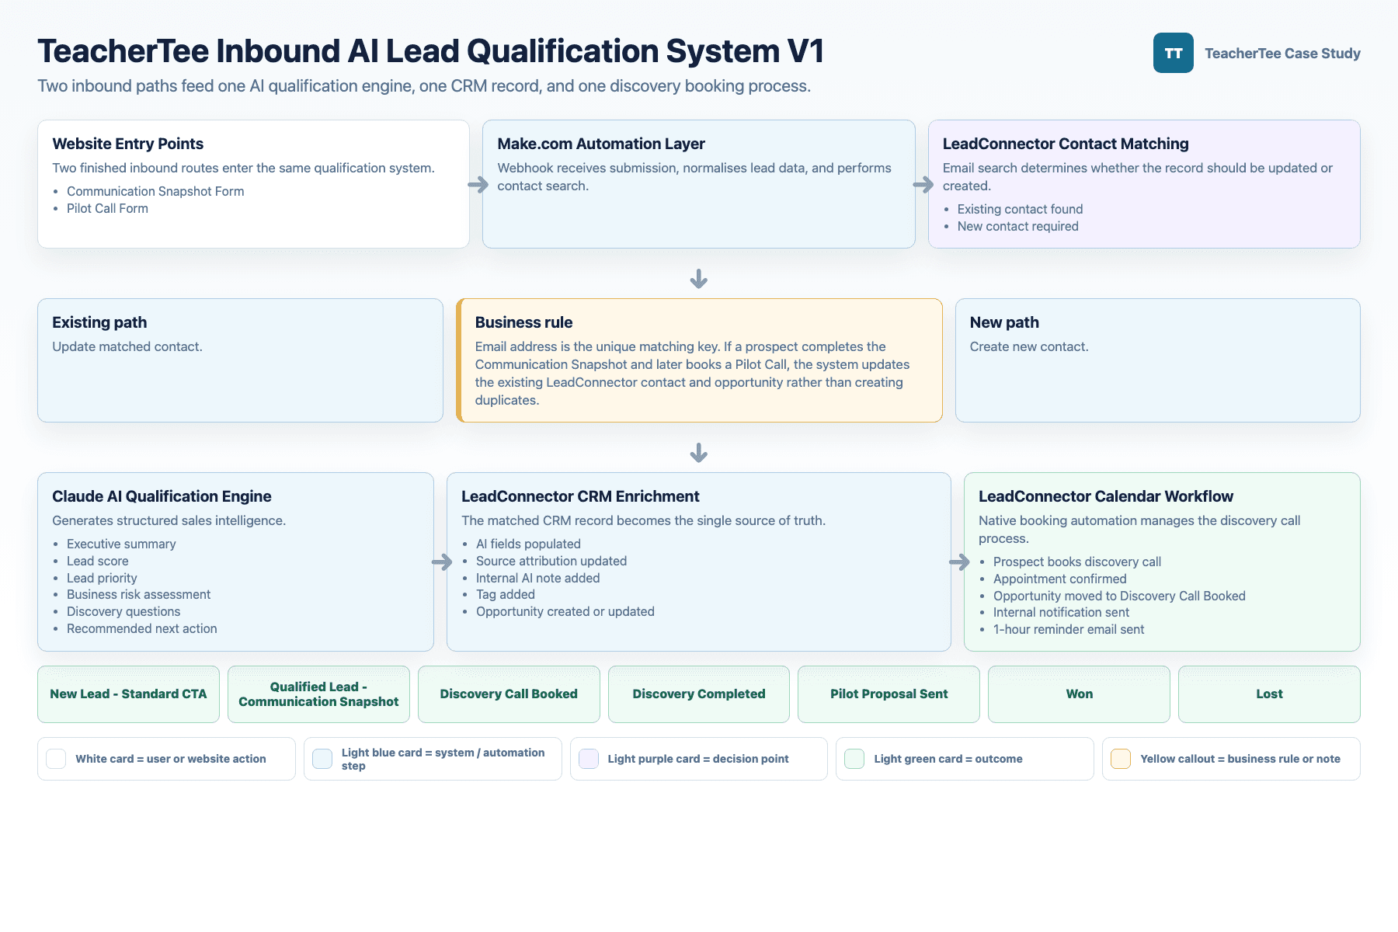Select the Qualified Lead - Communication Snapshot stage
This screenshot has height=932, width=1398.
(x=318, y=694)
